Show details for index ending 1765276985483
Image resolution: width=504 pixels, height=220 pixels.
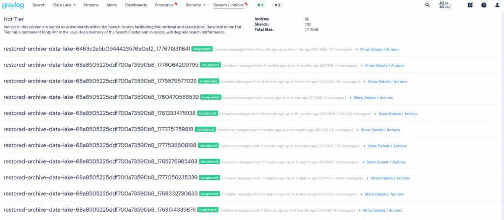[x=384, y=162]
